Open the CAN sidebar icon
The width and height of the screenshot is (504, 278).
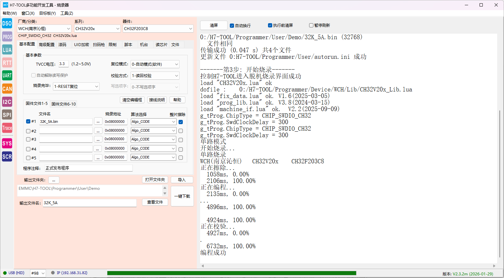[x=7, y=89]
